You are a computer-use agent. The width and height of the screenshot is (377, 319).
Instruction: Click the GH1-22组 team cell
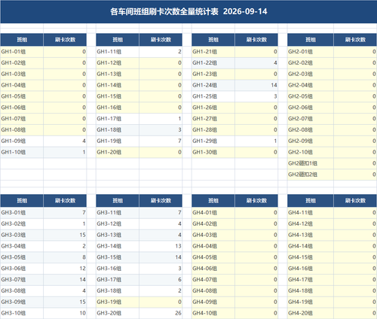tap(213, 63)
